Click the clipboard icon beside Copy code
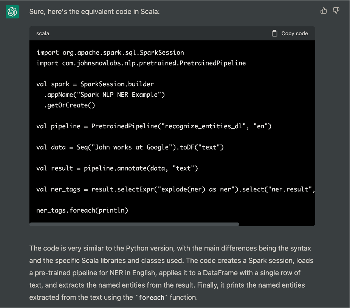The width and height of the screenshot is (350, 308). click(x=274, y=33)
